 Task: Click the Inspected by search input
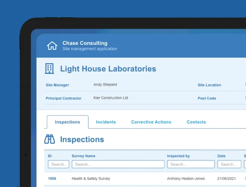[x=190, y=164]
